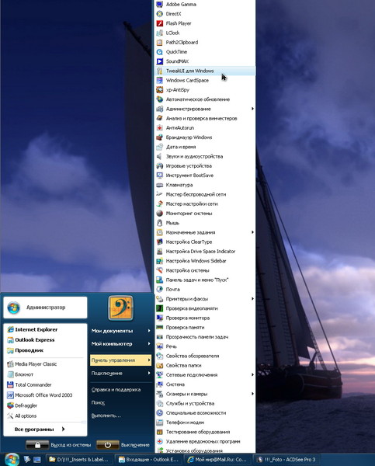Open Flash Player icon
Image resolution: width=375 pixels, height=466 pixels.
pos(160,23)
